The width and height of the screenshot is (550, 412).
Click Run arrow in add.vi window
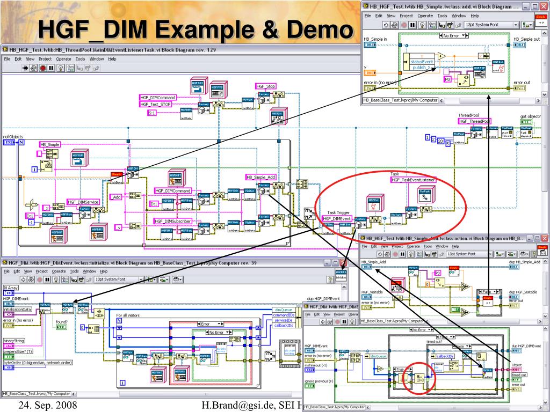tap(386, 25)
